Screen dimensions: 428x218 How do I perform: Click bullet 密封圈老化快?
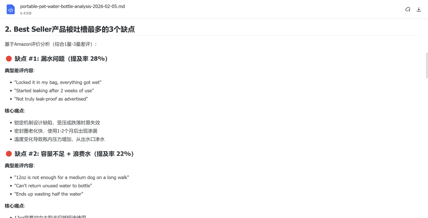pos(56,131)
